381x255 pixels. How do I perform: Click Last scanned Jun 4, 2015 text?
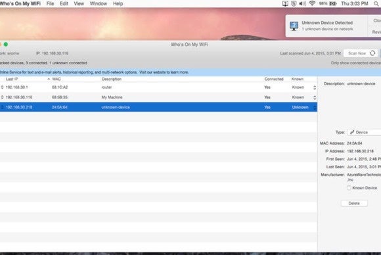tap(310, 53)
